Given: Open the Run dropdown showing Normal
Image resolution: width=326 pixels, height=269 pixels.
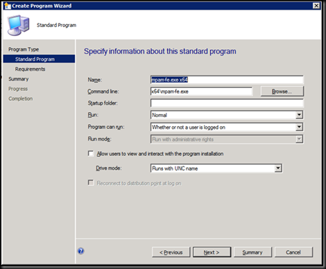Looking at the screenshot, I should pyautogui.click(x=299, y=115).
